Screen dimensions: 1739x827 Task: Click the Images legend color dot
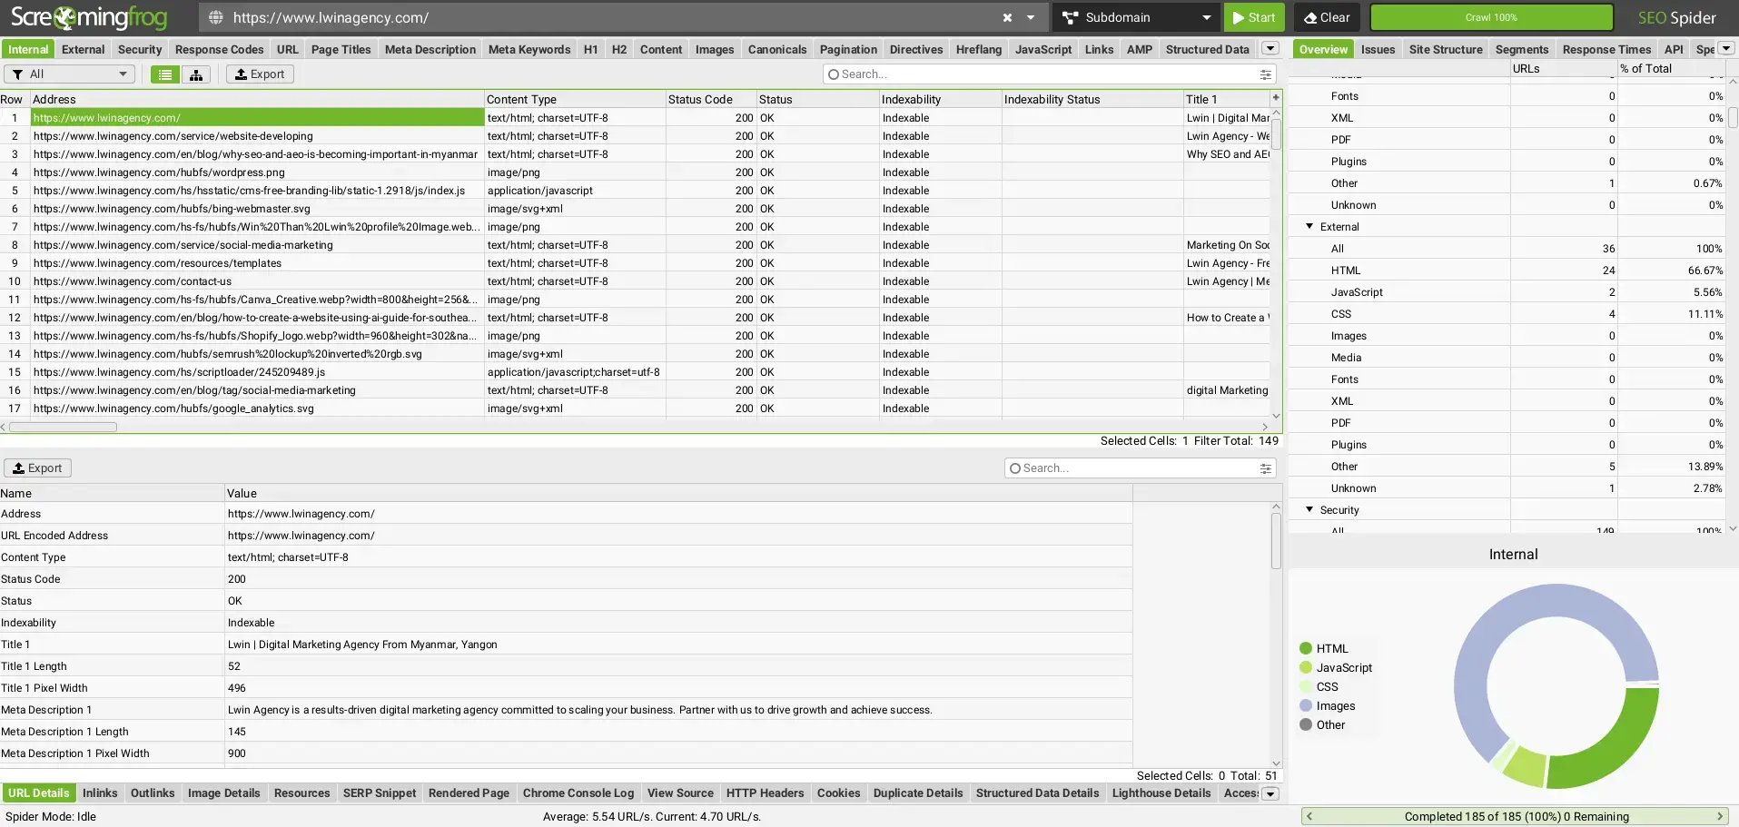point(1306,705)
